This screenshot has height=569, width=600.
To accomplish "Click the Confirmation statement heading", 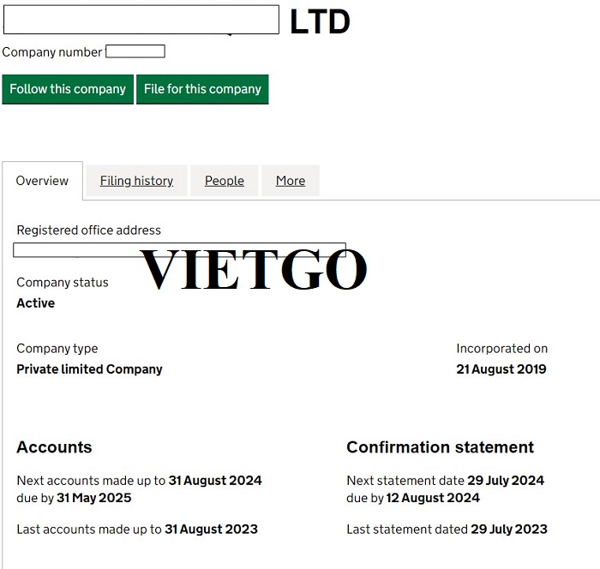I will 440,447.
